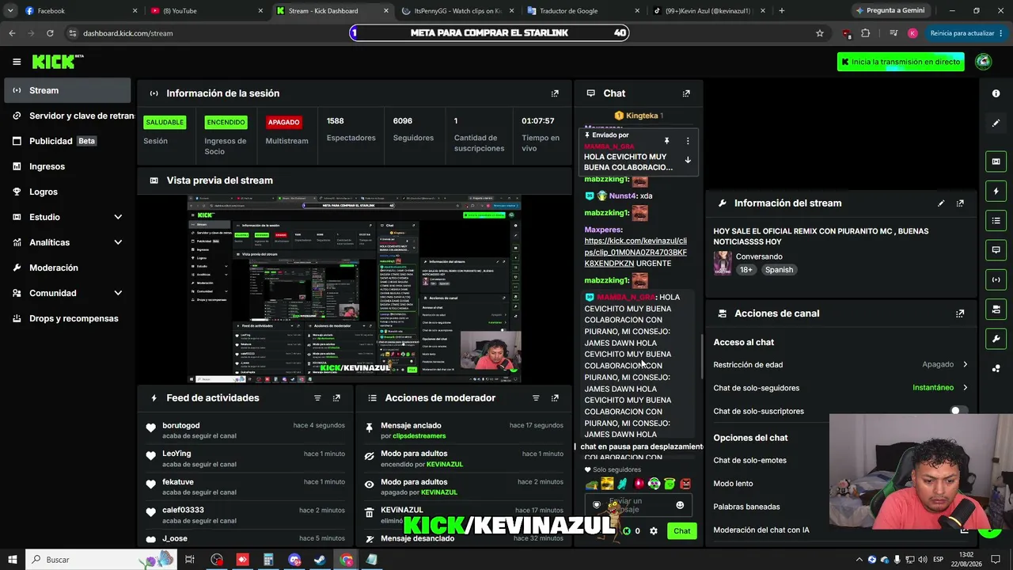Open the pinned message three-dot menu

tap(688, 141)
